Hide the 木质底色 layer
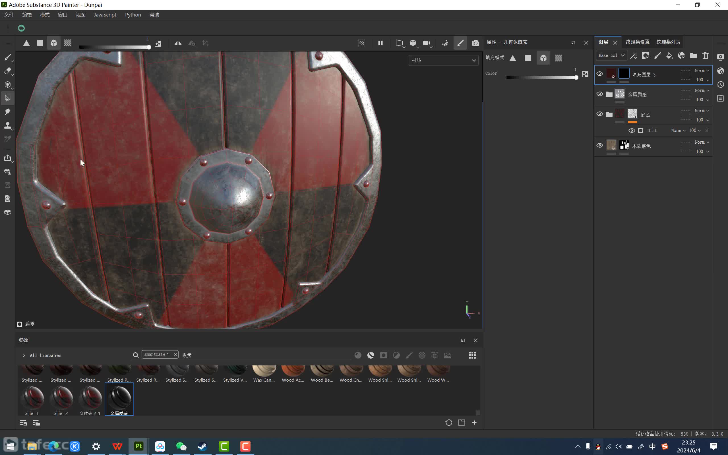The width and height of the screenshot is (728, 455). click(599, 146)
